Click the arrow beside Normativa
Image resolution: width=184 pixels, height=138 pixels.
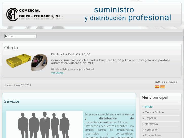pyautogui.click(x=143, y=124)
